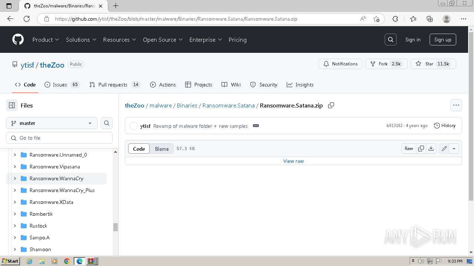Copy the file path to clipboard
The image size is (474, 266).
click(x=331, y=105)
